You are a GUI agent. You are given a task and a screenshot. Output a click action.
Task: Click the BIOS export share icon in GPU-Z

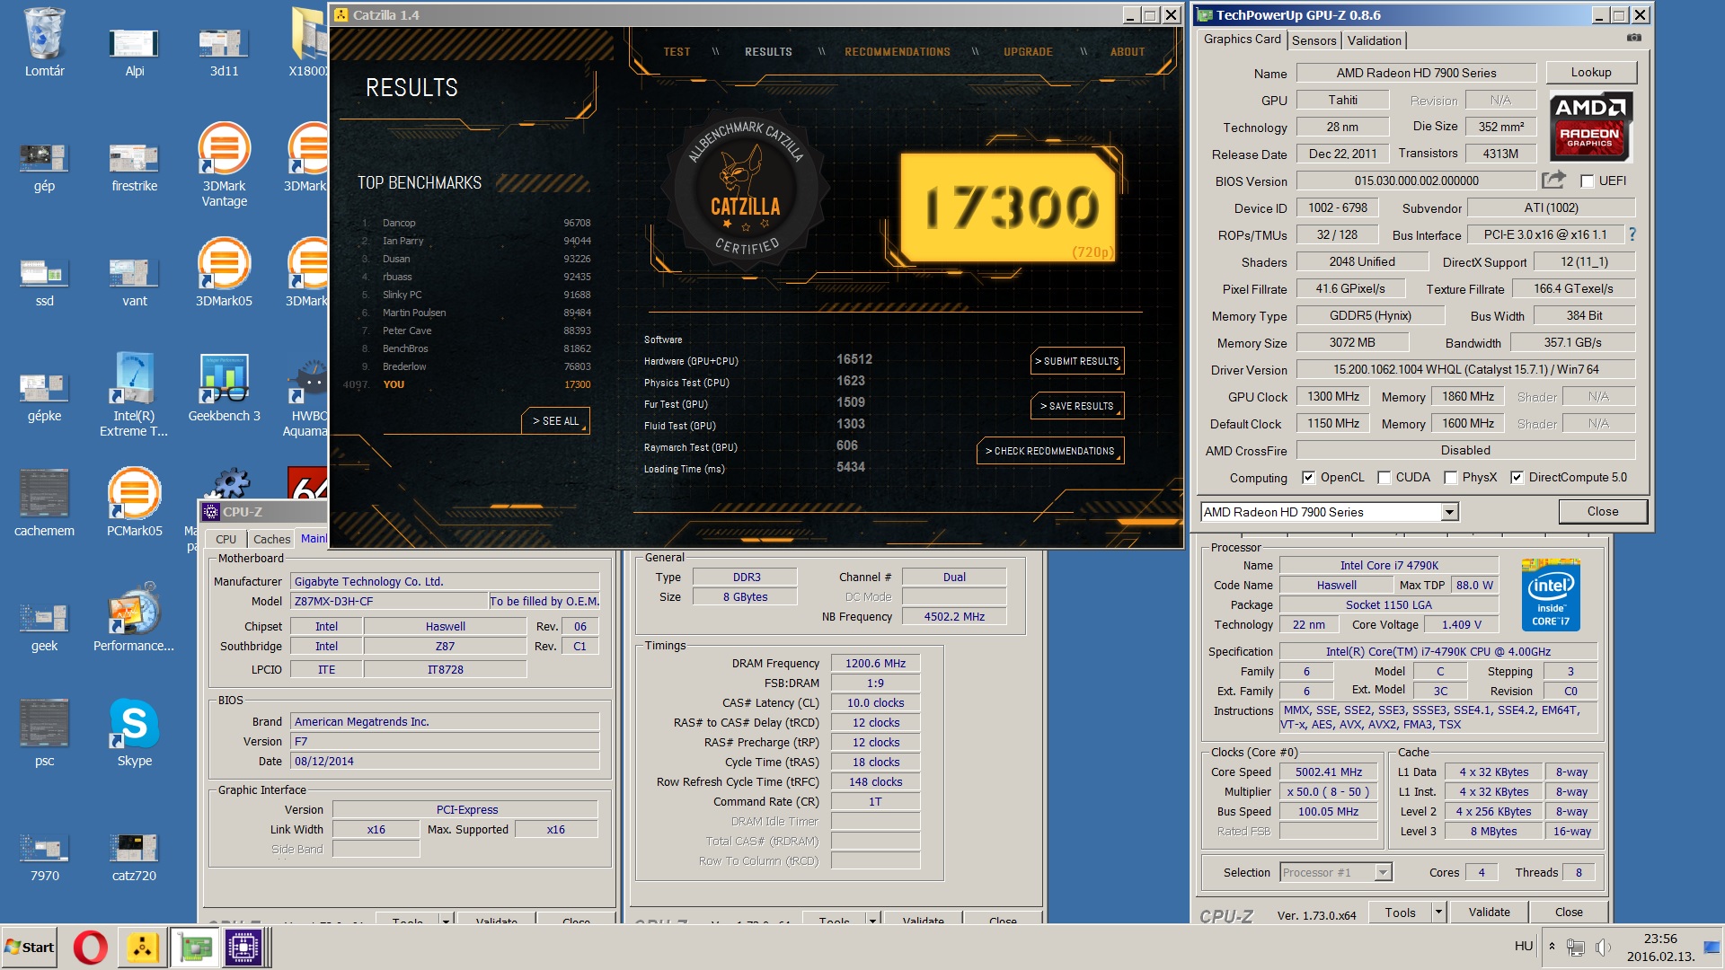[x=1553, y=180]
